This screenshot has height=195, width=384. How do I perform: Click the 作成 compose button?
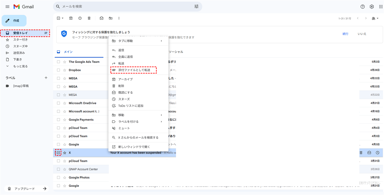tap(14, 21)
